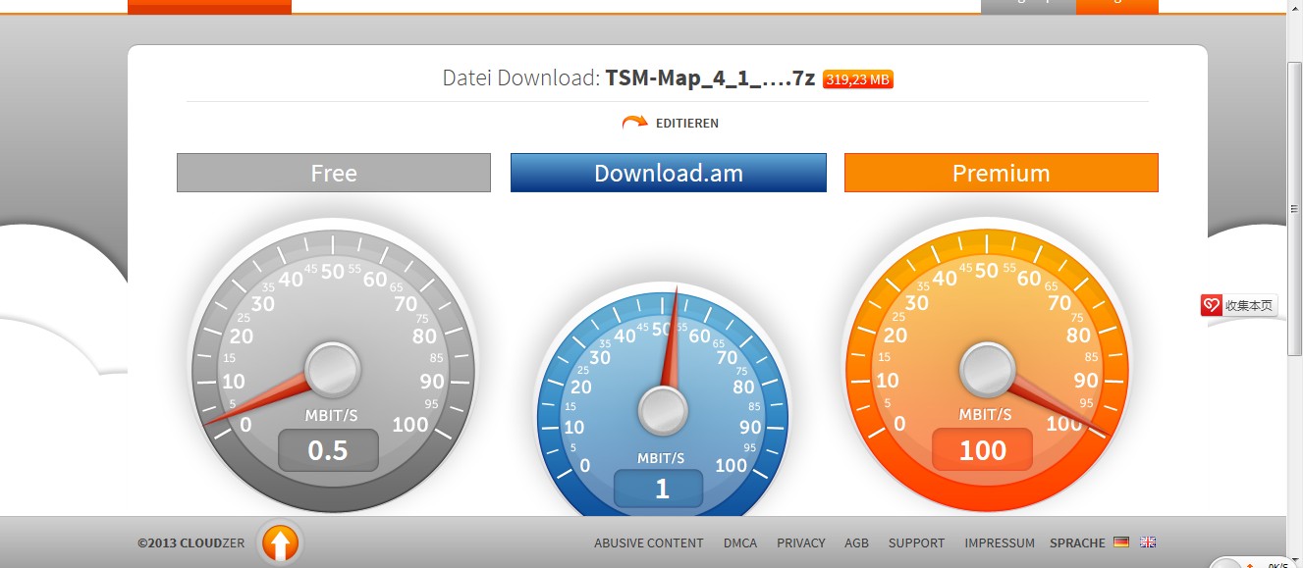Click the orange EDITIEREN arrow icon
This screenshot has height=568, width=1303.
tap(634, 123)
